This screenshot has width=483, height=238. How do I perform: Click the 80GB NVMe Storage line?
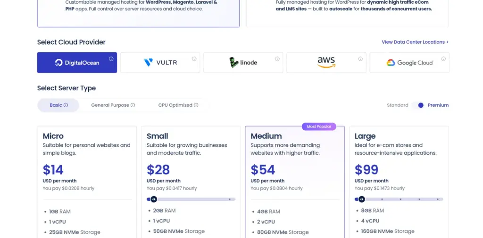[x=283, y=232]
